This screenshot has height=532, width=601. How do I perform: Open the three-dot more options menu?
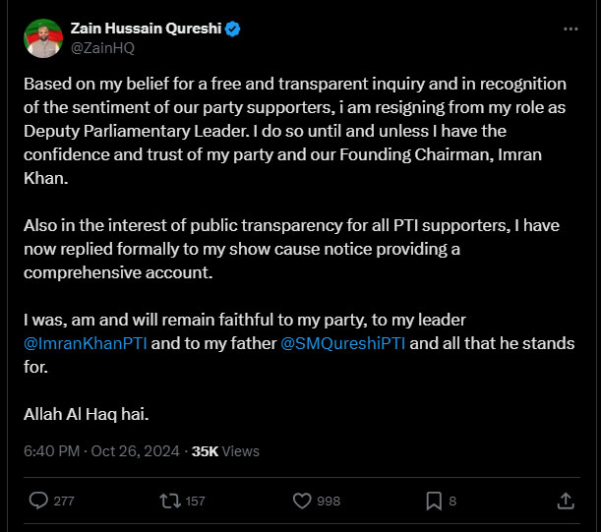(571, 30)
